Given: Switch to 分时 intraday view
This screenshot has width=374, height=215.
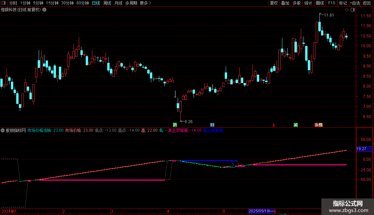Looking at the screenshot, I should point(13,3).
